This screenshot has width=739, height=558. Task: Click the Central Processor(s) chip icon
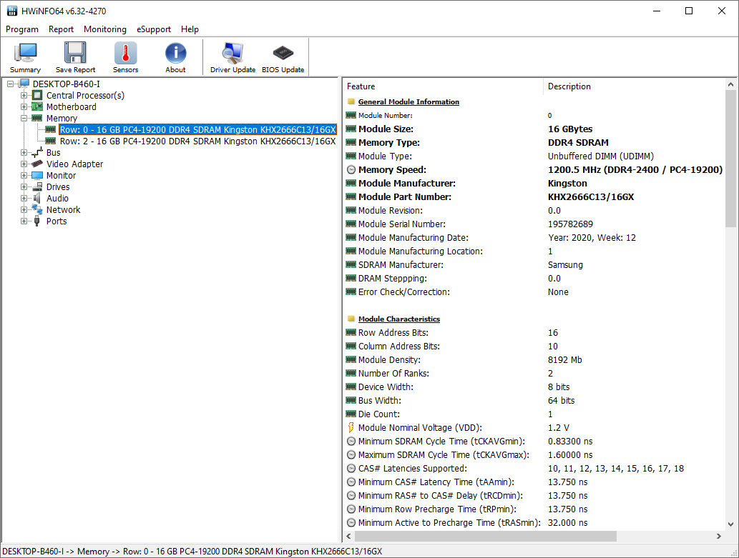tap(37, 95)
